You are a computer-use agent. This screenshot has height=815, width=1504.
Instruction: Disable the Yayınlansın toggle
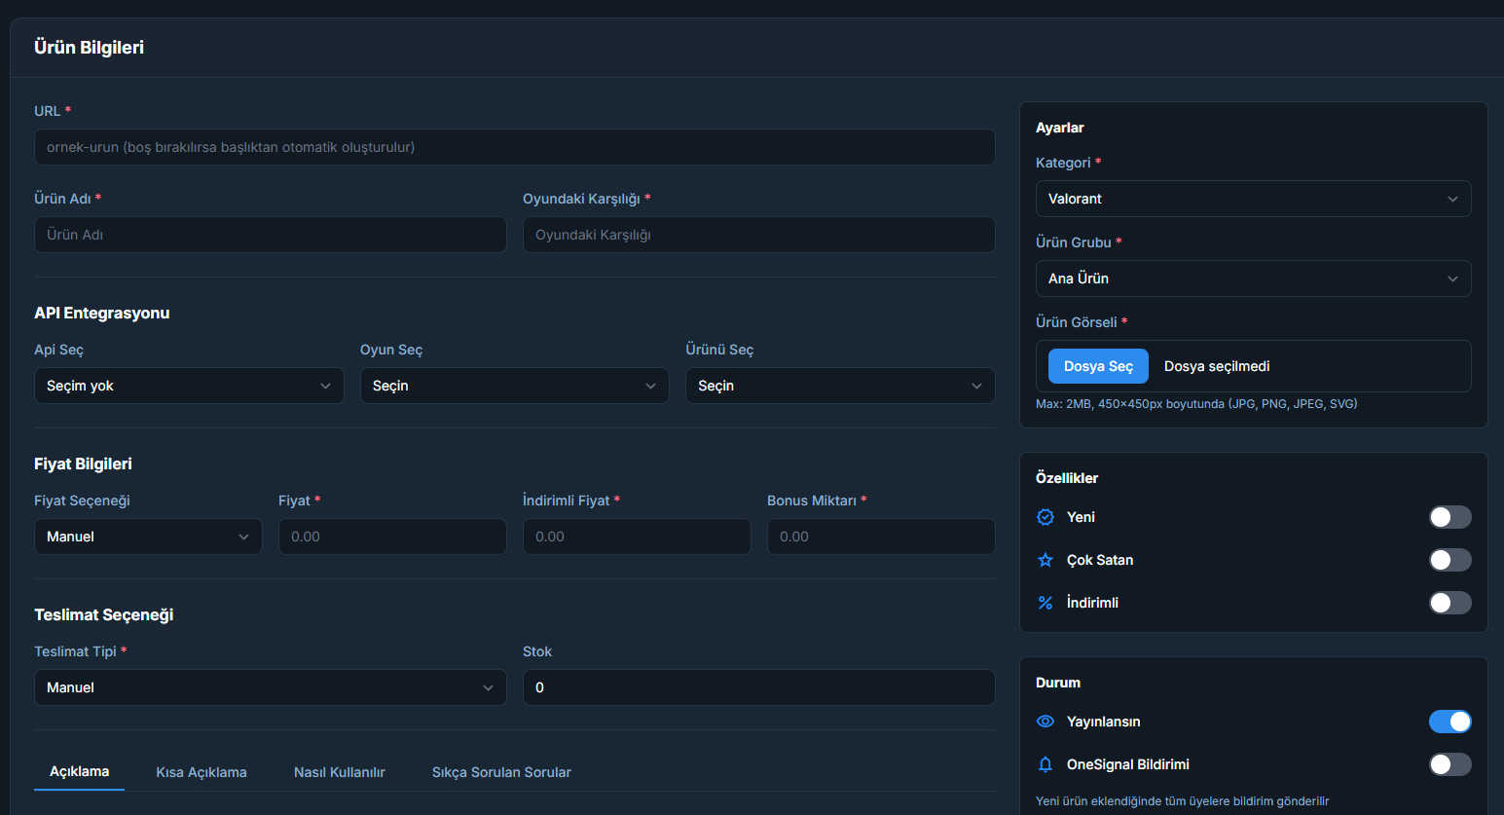point(1449,722)
